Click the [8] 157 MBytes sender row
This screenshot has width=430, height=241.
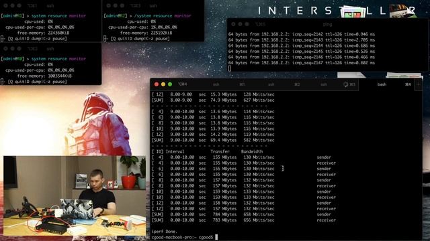click(241, 180)
